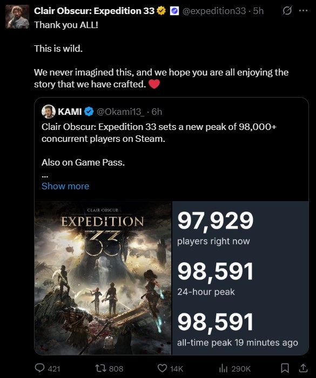
Task: Like the post with heart icon
Action: click(162, 368)
